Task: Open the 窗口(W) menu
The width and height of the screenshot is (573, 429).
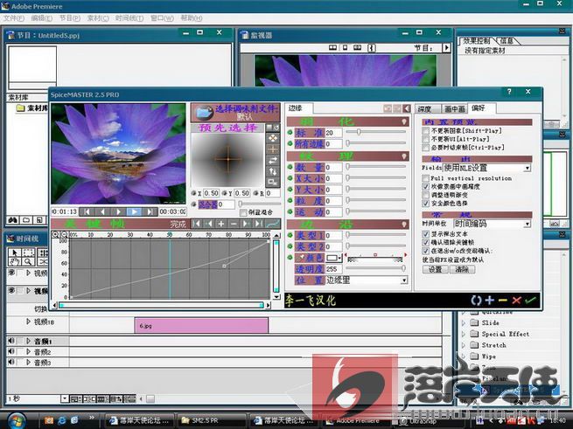Action: pyautogui.click(x=162, y=18)
